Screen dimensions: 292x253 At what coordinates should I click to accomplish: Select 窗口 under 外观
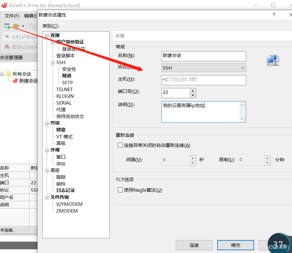[61, 157]
